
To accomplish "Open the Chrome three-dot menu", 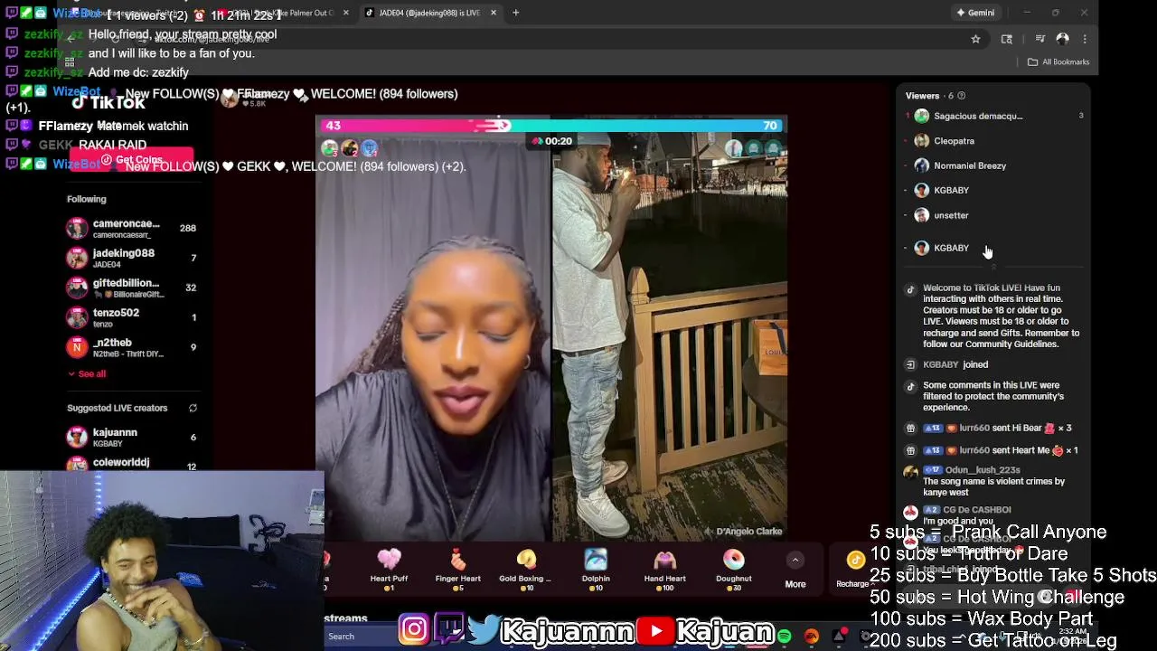I will pyautogui.click(x=1085, y=39).
